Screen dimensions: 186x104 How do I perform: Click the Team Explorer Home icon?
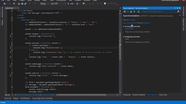coord(131,12)
